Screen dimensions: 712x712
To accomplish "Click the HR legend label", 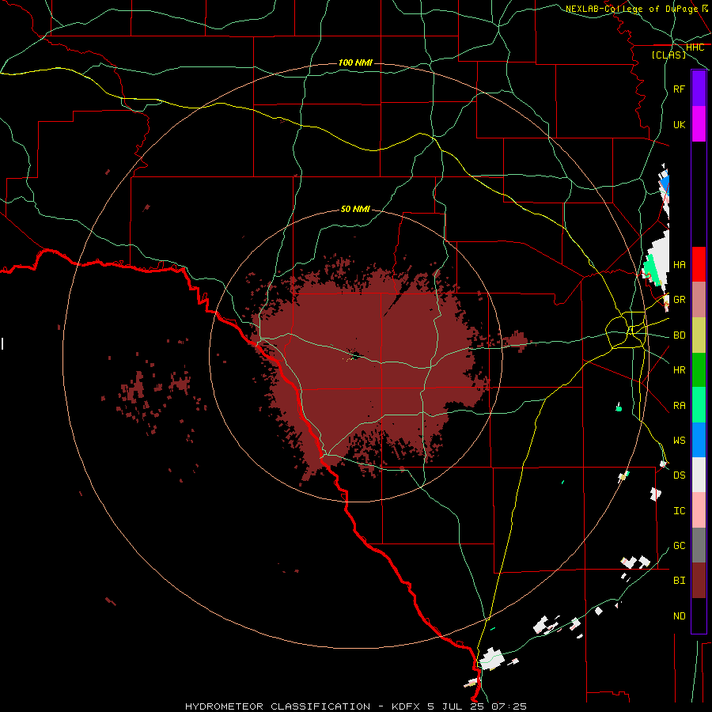I will click(x=679, y=370).
